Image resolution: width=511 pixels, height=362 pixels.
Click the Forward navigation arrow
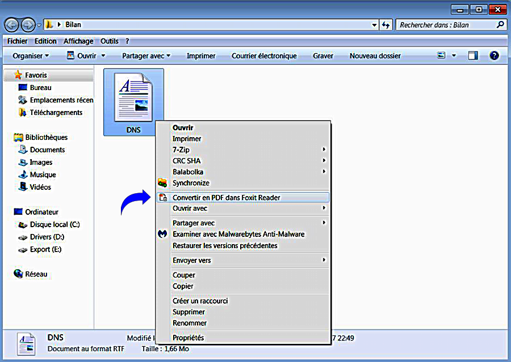pyautogui.click(x=28, y=25)
